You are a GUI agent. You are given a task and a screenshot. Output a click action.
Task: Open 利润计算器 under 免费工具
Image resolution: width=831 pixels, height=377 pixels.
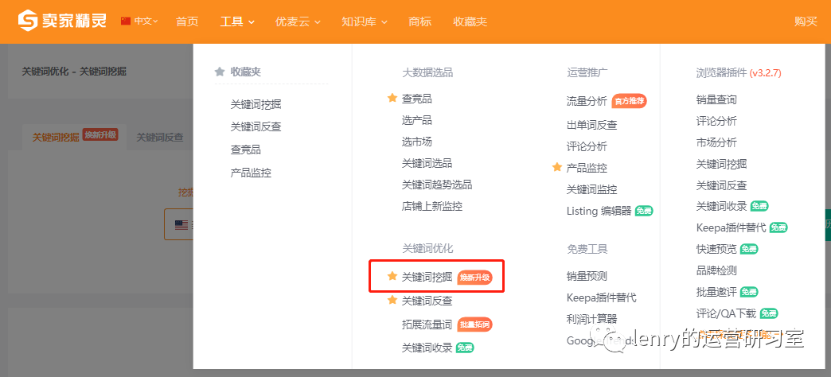(x=591, y=319)
